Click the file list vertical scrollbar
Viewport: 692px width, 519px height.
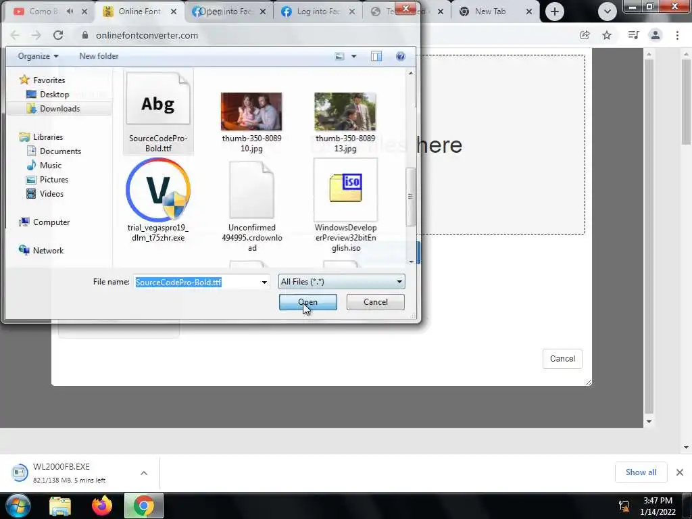(410, 197)
